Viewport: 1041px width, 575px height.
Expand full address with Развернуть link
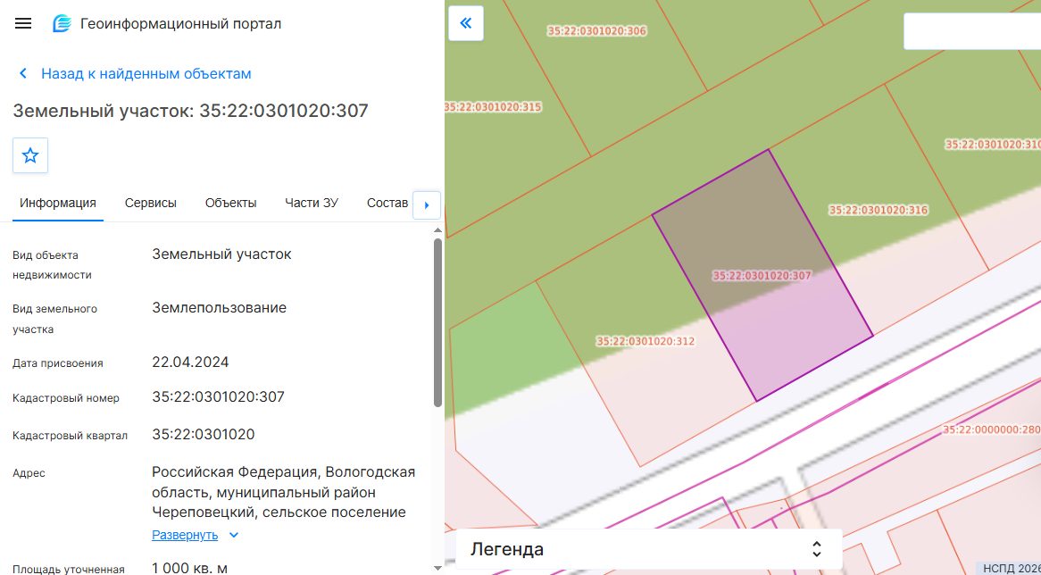coord(185,535)
